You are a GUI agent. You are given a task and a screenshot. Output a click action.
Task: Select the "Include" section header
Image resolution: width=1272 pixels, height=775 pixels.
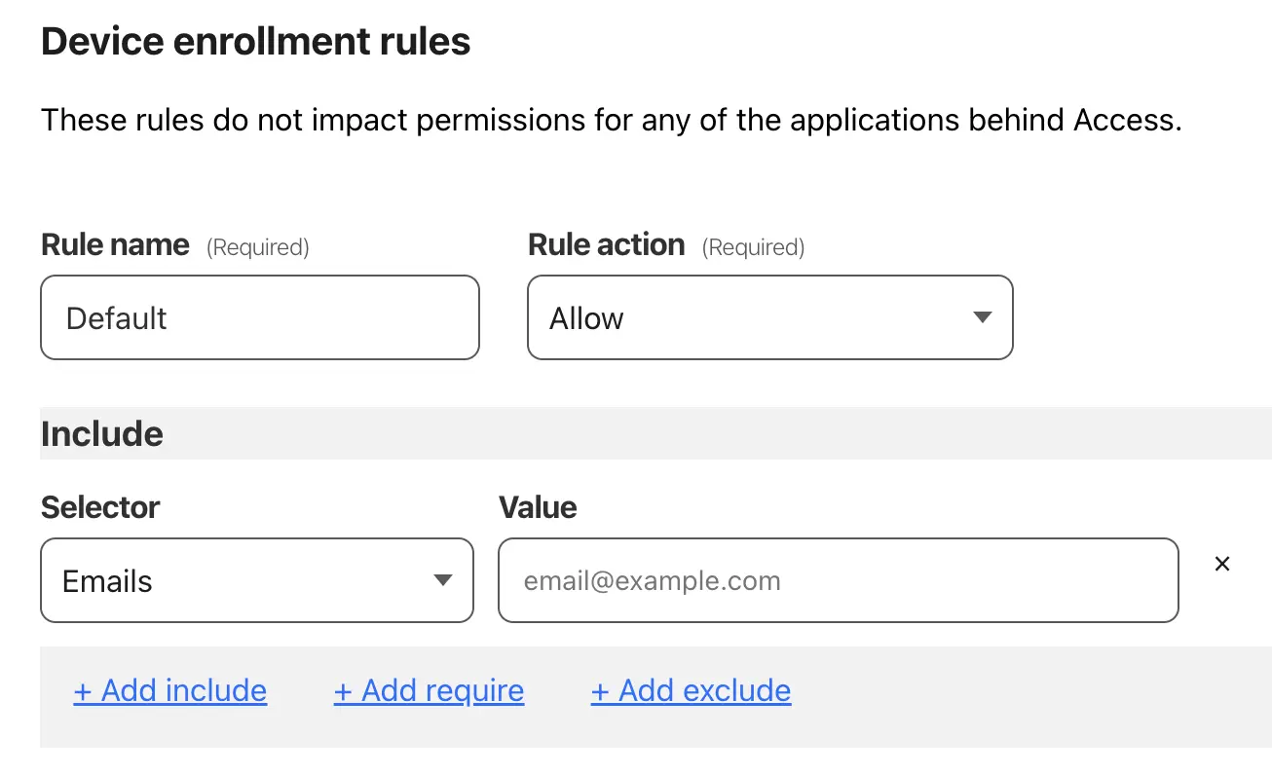pos(102,433)
